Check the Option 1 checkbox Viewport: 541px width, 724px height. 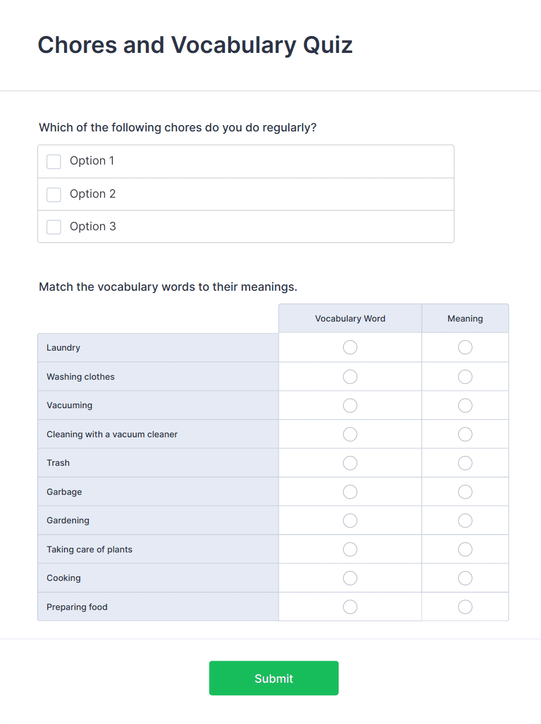pos(54,162)
